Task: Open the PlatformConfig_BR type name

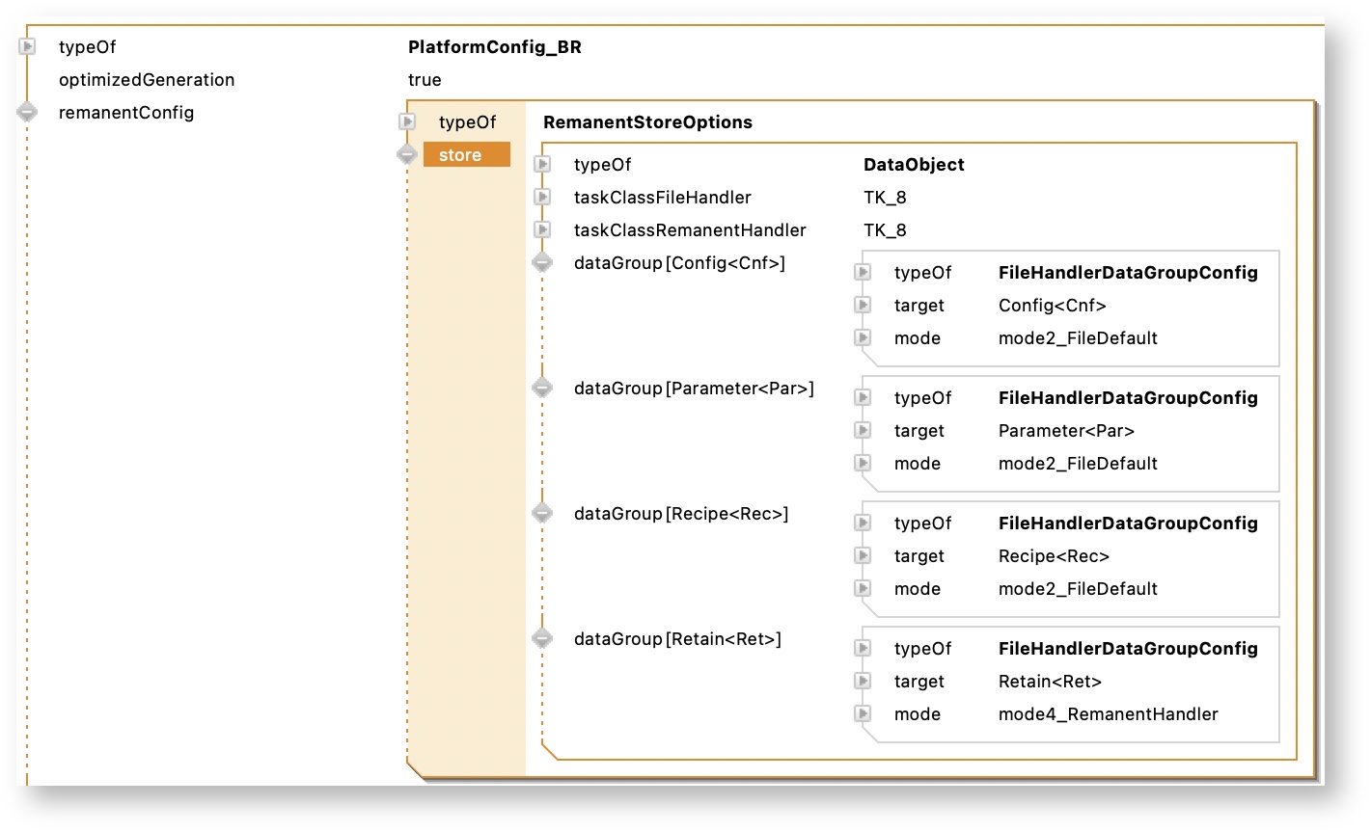Action: [x=494, y=47]
